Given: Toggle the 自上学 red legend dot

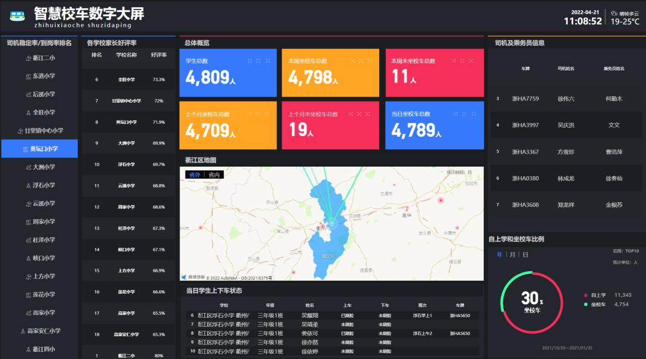Looking at the screenshot, I should pos(585,295).
